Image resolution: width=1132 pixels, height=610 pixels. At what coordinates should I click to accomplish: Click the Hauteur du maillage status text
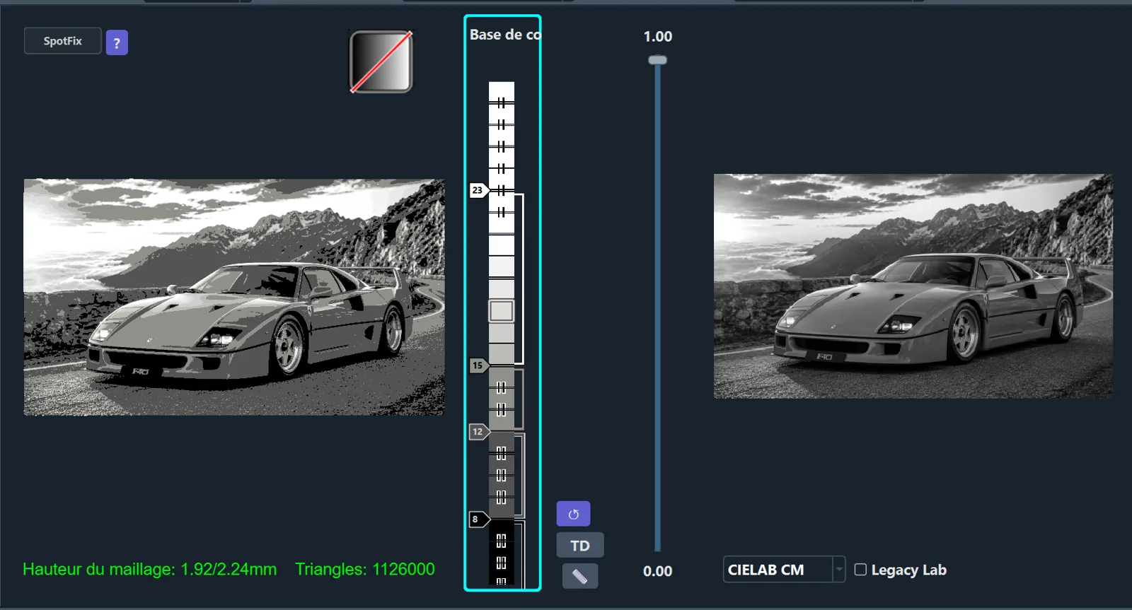(149, 570)
